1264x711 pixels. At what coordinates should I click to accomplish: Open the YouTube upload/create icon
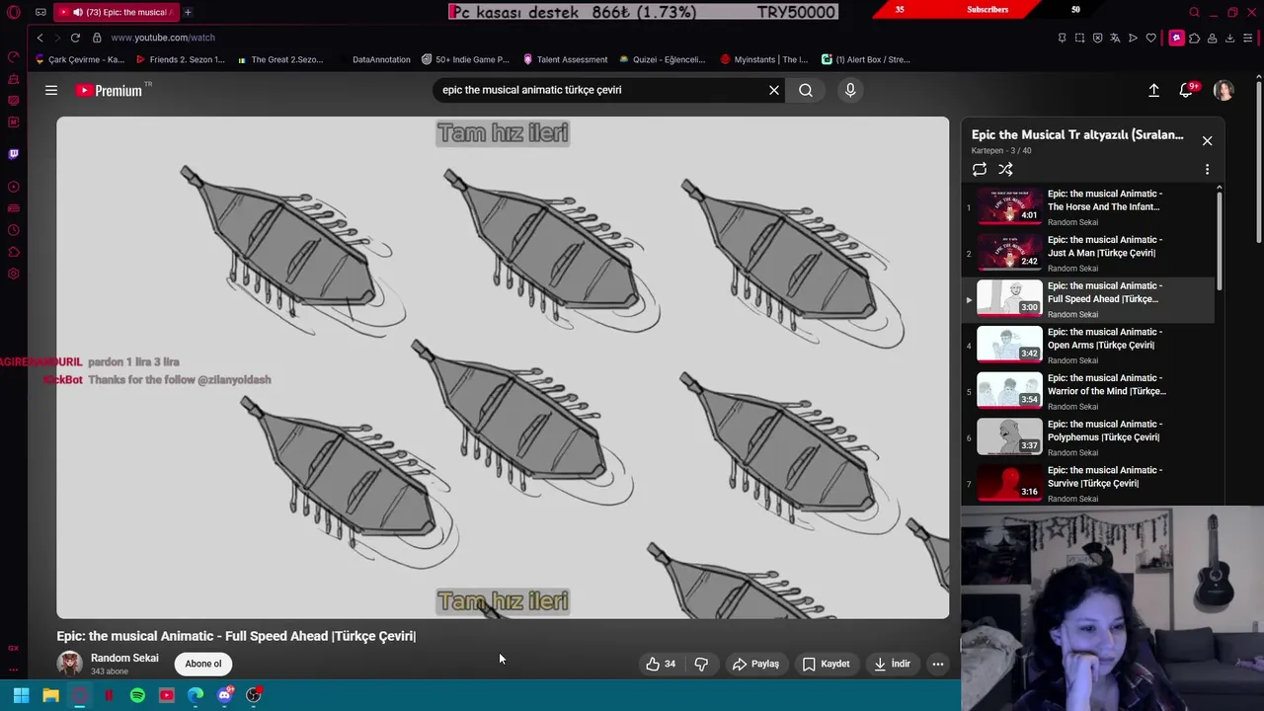(1153, 90)
